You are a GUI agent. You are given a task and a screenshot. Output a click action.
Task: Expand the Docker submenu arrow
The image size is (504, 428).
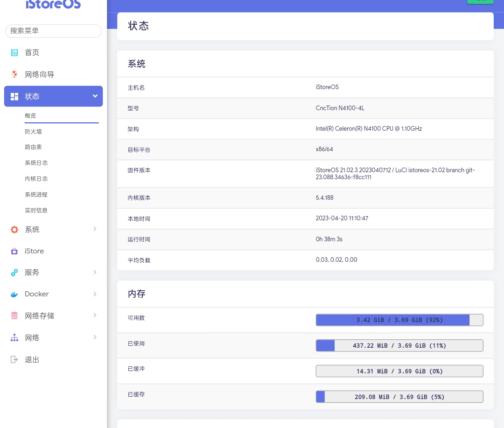95,294
